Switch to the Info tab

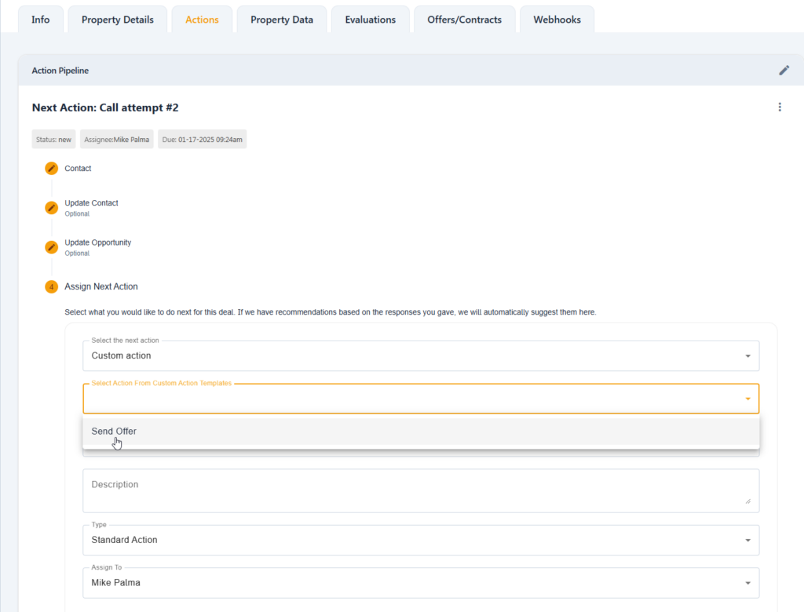41,20
